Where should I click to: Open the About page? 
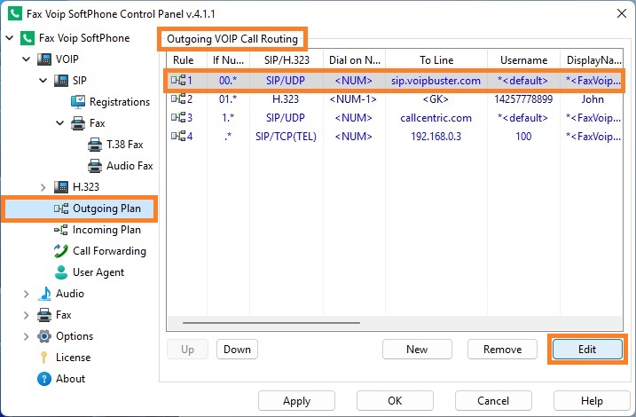(x=71, y=379)
